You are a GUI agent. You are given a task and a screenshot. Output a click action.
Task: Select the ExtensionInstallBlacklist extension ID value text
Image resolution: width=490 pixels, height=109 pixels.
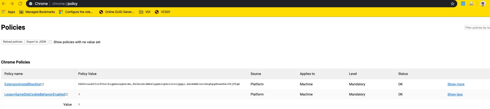(x=159, y=84)
